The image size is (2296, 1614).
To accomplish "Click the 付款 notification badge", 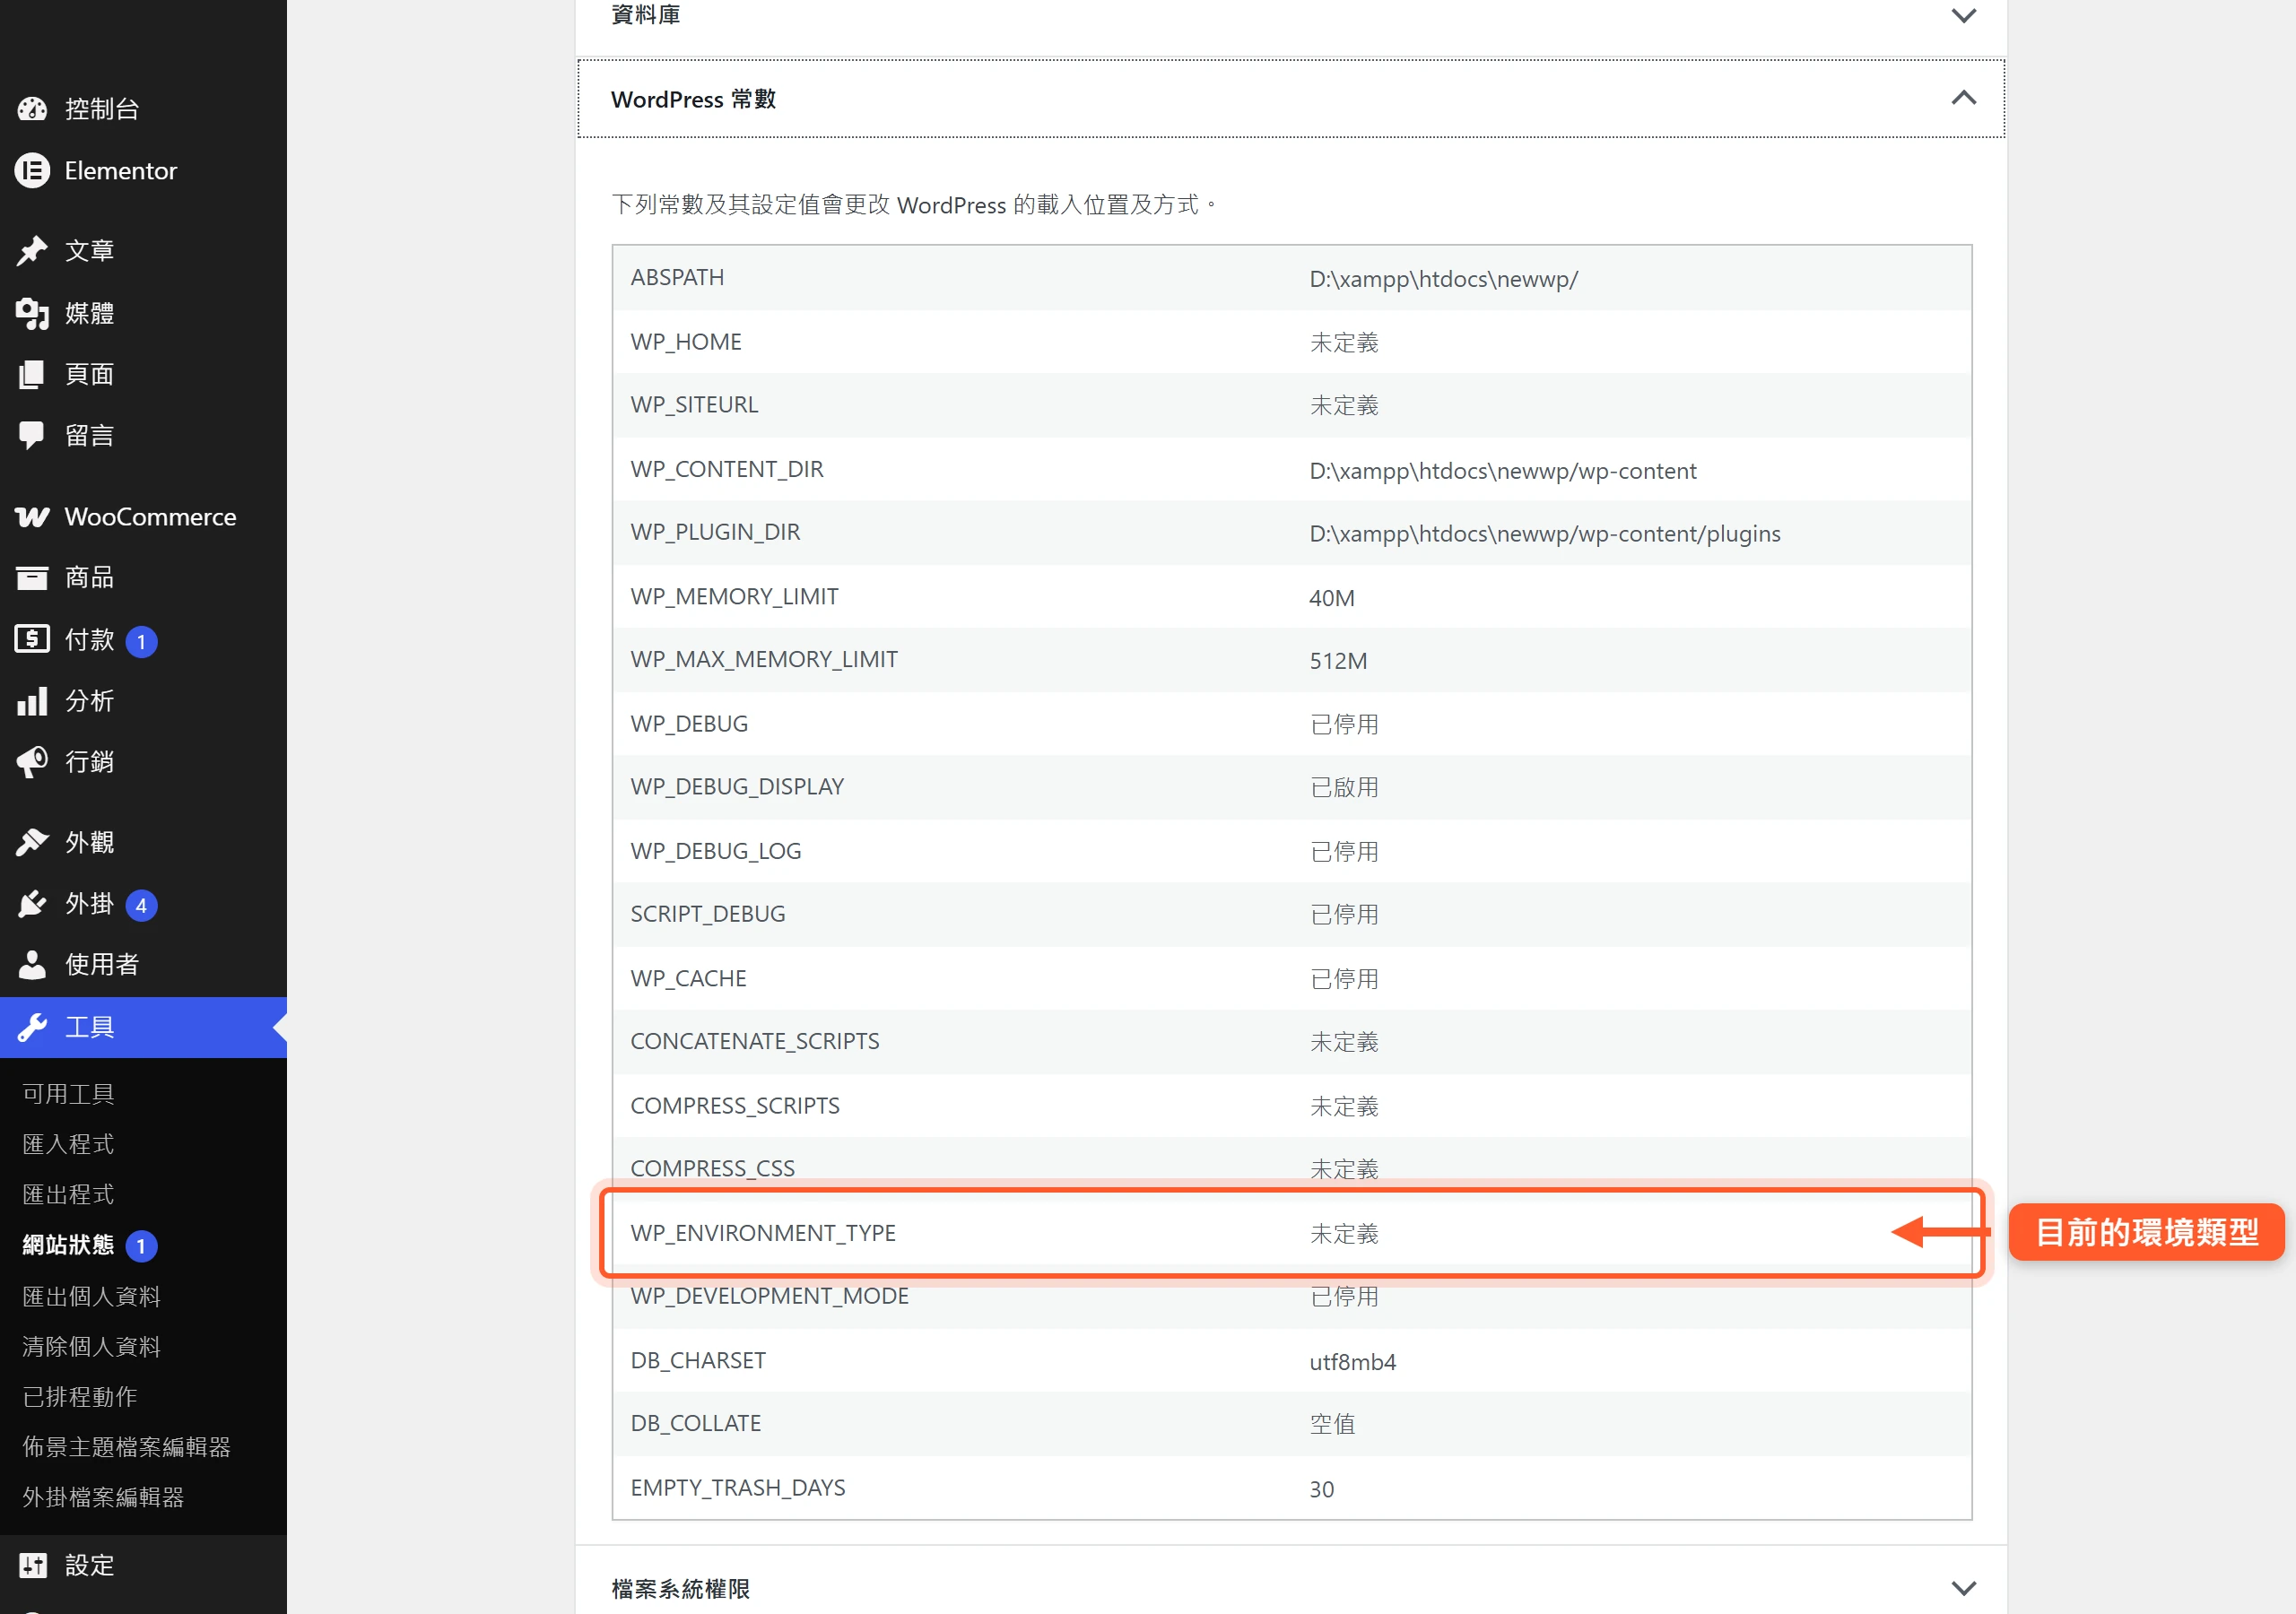I will pyautogui.click(x=141, y=641).
